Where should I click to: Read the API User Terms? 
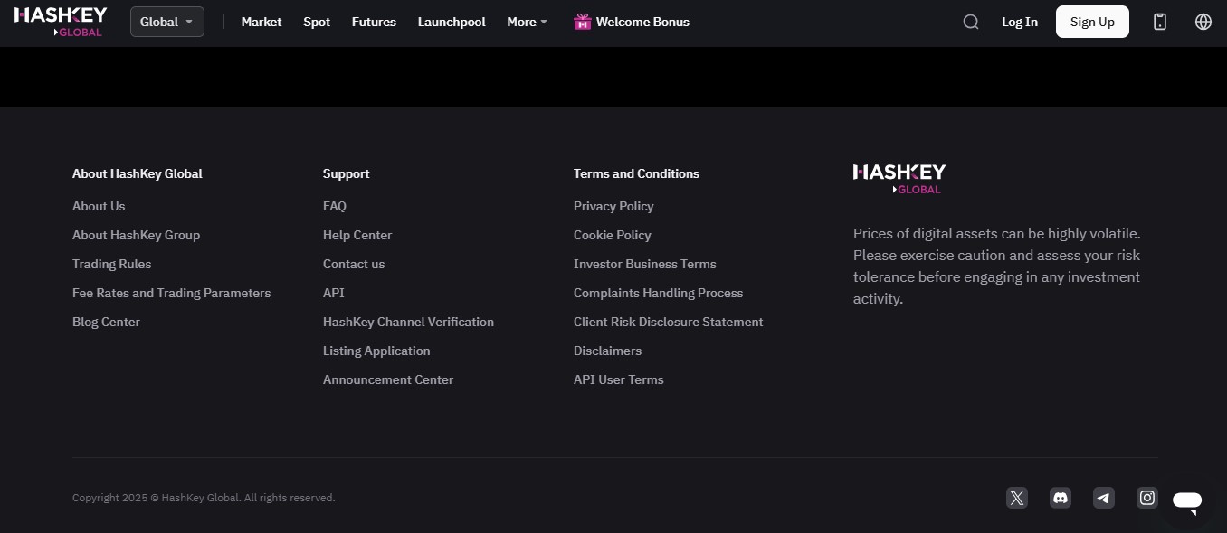(x=619, y=379)
